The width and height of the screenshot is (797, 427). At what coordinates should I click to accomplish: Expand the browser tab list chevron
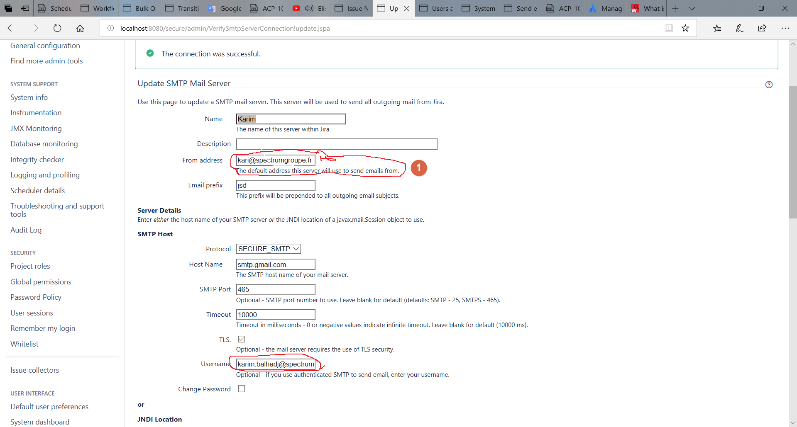tap(692, 8)
